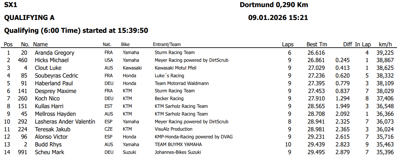Select Haberland Paul's best time 27.395

pyautogui.click(x=316, y=83)
